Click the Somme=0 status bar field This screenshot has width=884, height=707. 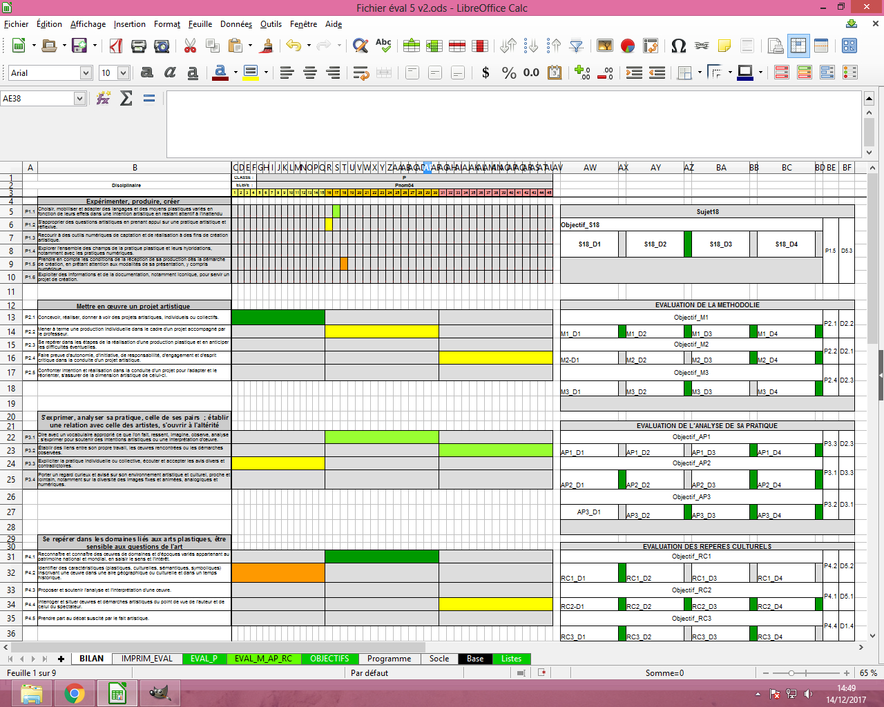pos(664,673)
